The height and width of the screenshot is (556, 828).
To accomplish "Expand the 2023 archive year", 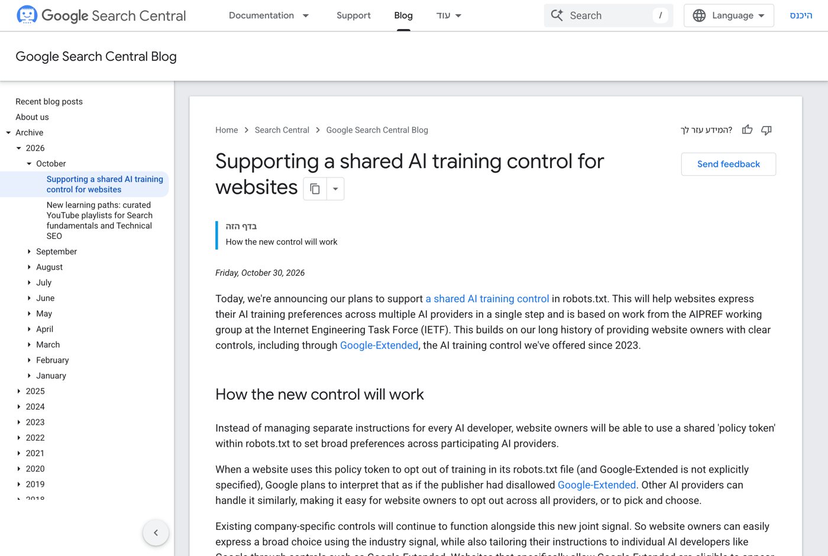I will pos(19,422).
